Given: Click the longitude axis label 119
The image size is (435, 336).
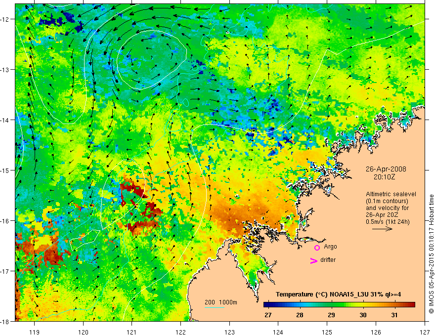Looking at the screenshot, I should pos(35,332).
